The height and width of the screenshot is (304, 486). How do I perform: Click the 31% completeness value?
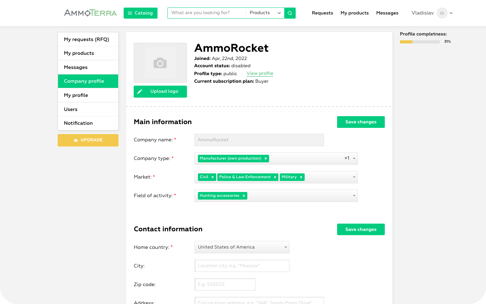click(x=447, y=42)
